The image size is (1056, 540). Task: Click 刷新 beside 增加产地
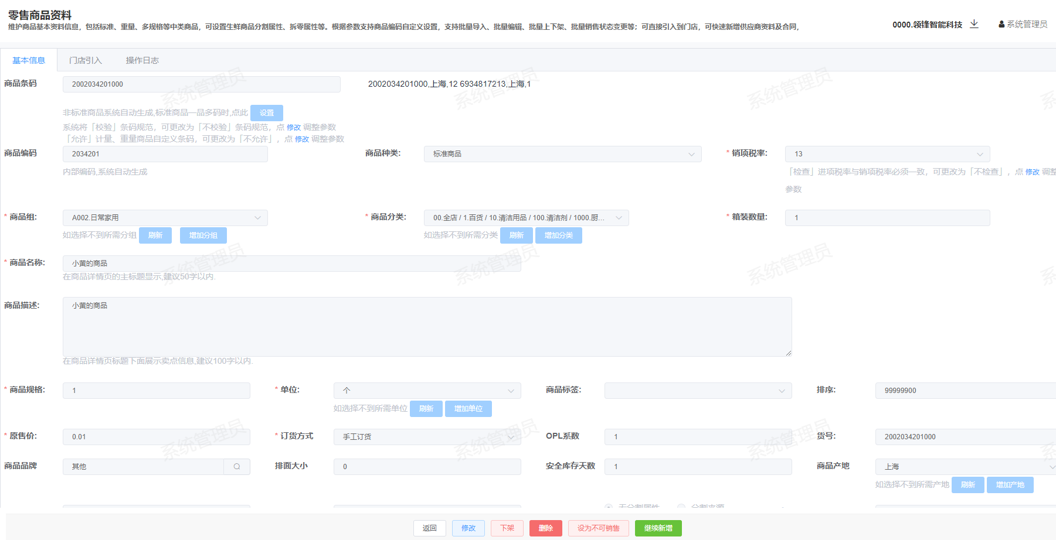pos(968,485)
